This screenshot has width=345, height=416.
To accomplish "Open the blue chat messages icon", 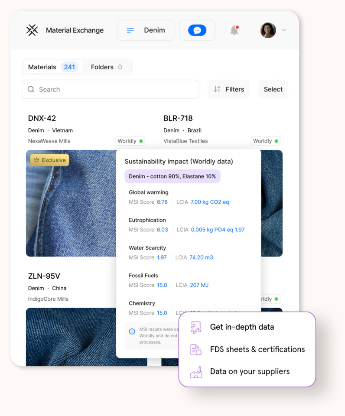I will point(197,30).
